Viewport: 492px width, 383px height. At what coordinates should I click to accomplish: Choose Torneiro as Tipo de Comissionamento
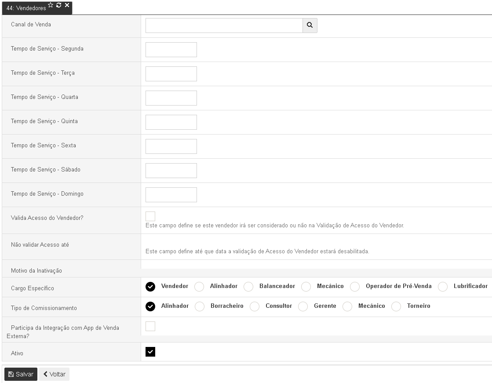pos(396,306)
